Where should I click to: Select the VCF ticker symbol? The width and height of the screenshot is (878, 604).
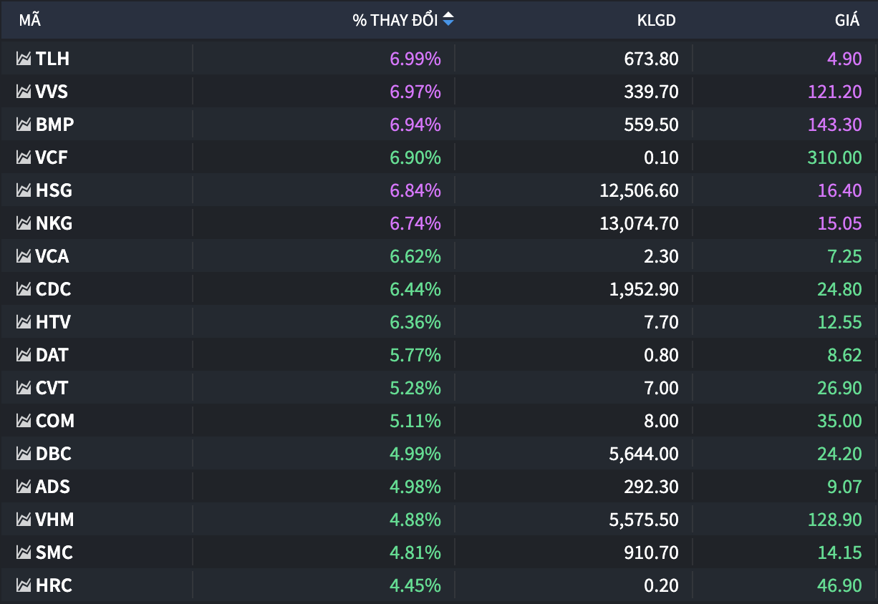point(52,157)
